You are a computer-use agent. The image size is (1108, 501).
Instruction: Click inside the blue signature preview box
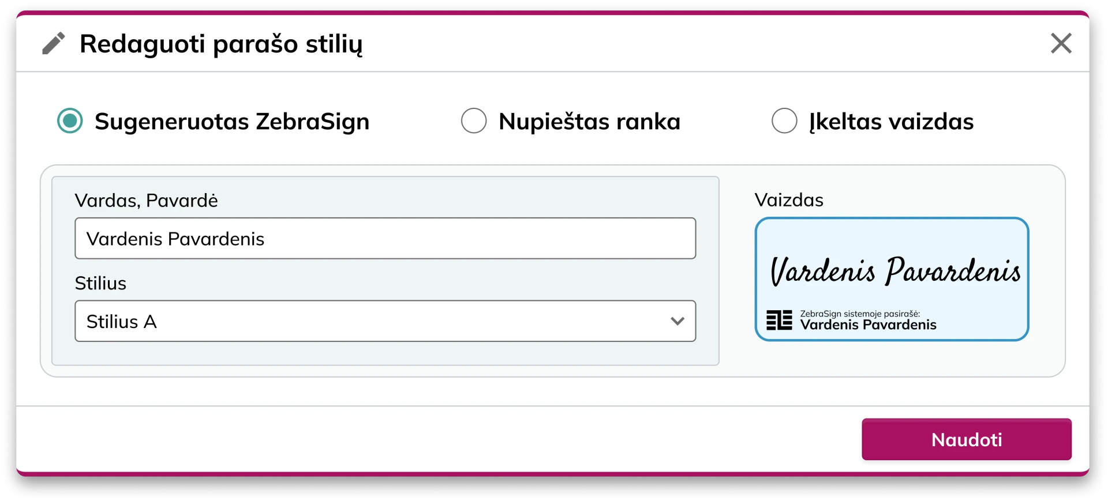coord(892,279)
